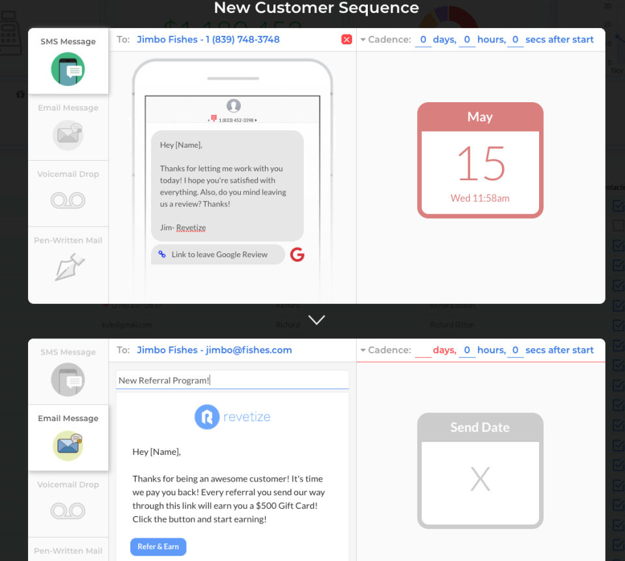This screenshot has width=625, height=561.
Task: Open the May 15 send date calendar
Action: (480, 160)
